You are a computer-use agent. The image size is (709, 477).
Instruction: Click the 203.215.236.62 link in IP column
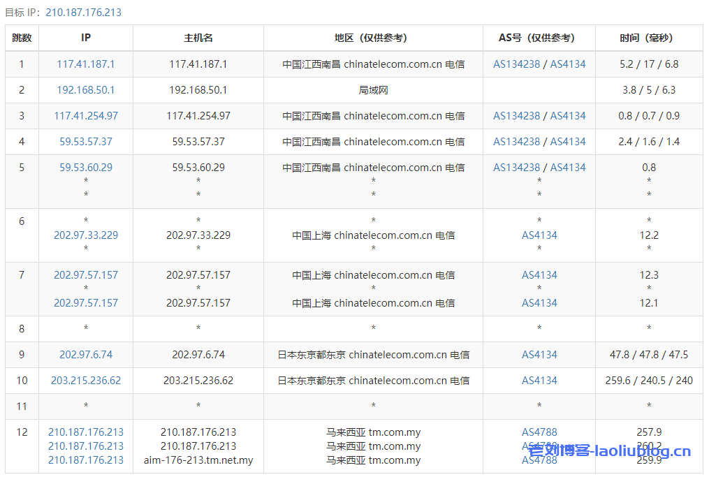tap(86, 381)
